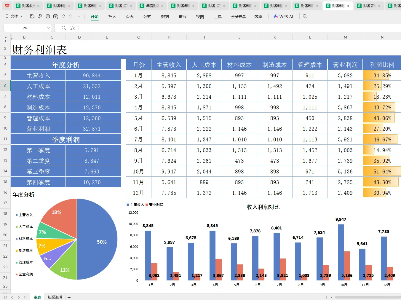
Task: Switch to the 插入 ribbon tab
Action: (x=112, y=17)
